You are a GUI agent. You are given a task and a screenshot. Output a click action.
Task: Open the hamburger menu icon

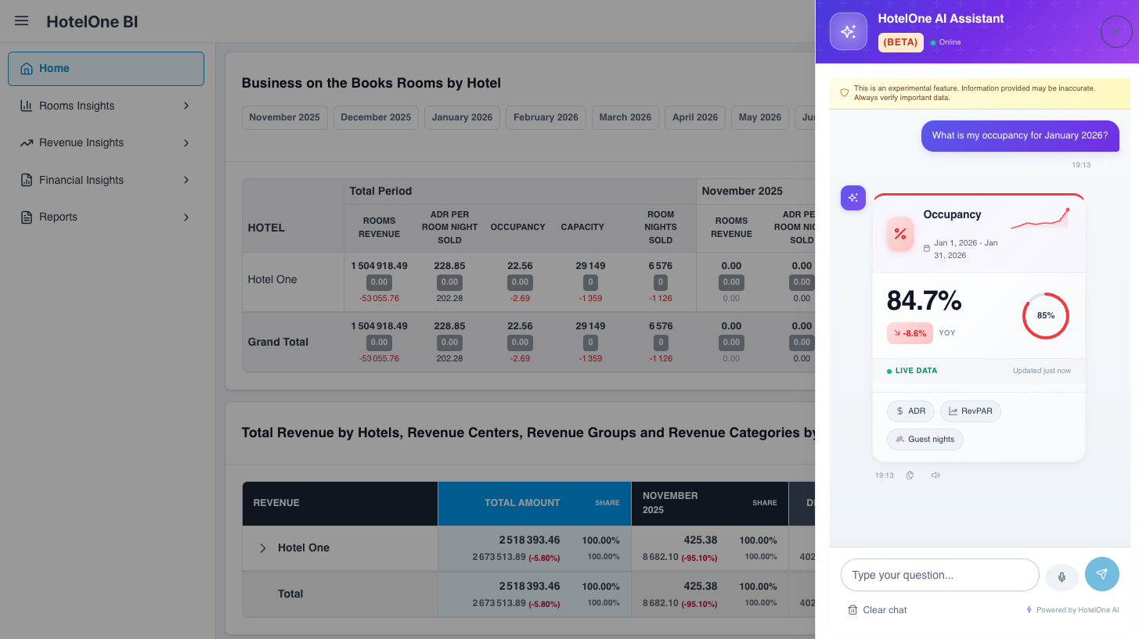(x=21, y=21)
